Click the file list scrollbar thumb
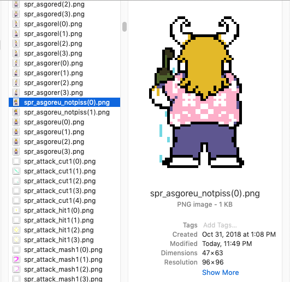The height and width of the screenshot is (282, 290). (x=125, y=27)
